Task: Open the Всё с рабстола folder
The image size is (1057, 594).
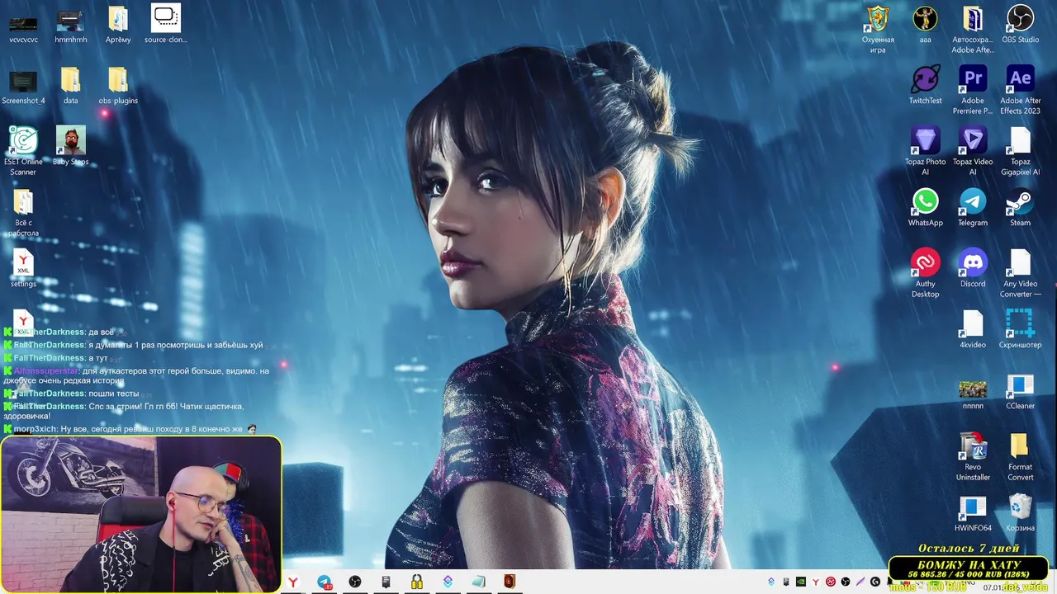Action: tap(23, 213)
